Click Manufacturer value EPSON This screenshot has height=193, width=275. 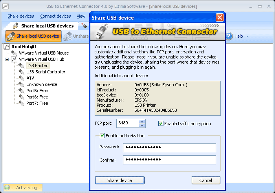point(141,100)
